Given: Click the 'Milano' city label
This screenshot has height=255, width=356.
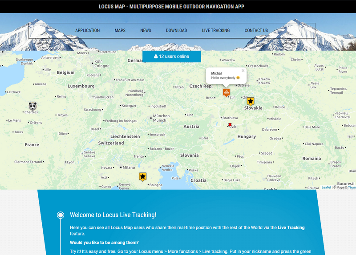Looking at the screenshot, I should click(129, 167).
